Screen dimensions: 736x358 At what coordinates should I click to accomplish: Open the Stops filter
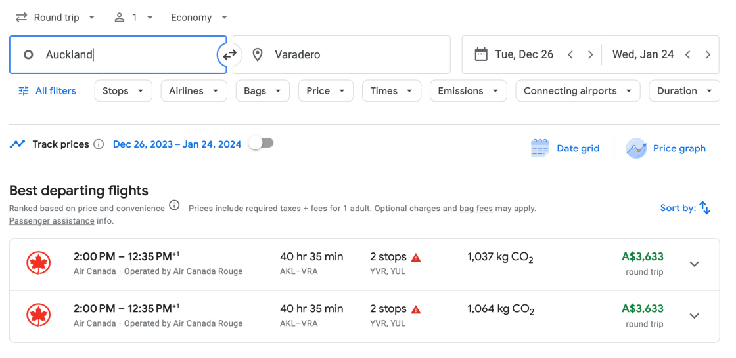click(123, 91)
